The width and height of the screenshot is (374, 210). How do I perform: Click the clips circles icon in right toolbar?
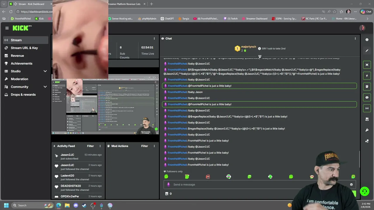[x=367, y=141]
